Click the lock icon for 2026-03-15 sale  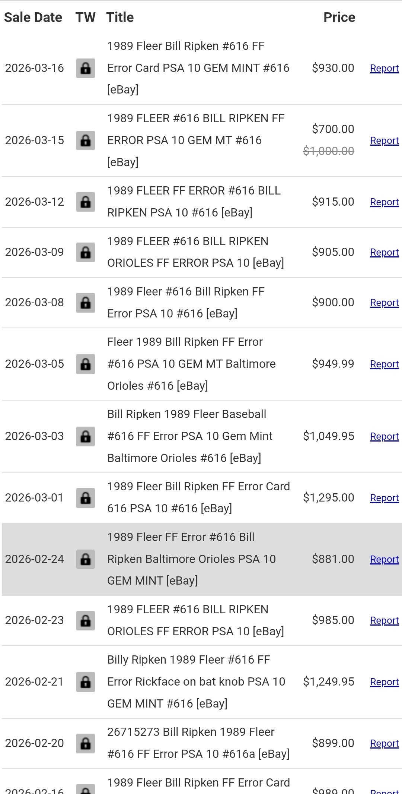(86, 140)
